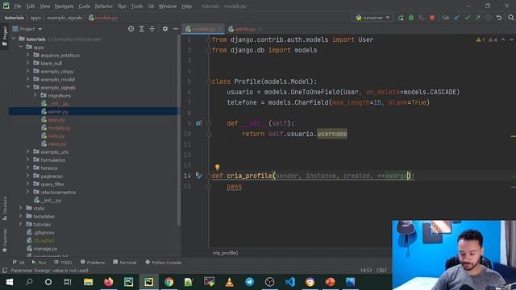The height and width of the screenshot is (290, 516).
Task: Stop the running server with red square
Action: 432,18
